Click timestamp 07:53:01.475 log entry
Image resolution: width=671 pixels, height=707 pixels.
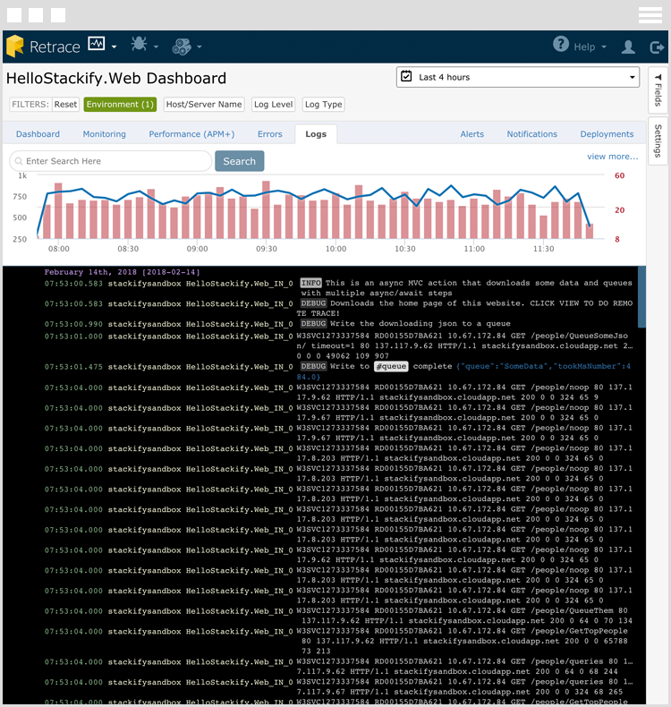73,367
